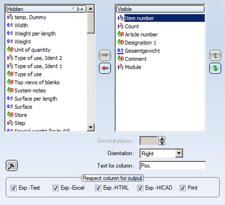Click the red left arrow button
The height and width of the screenshot is (205, 225).
105,68
